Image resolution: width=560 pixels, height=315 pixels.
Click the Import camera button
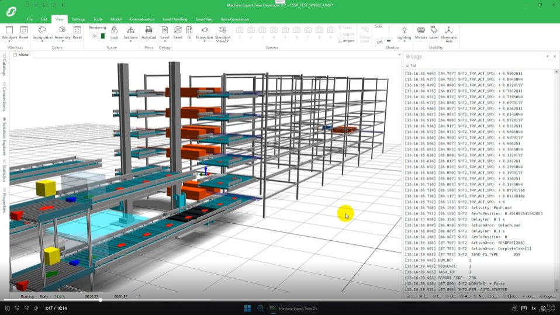click(x=346, y=41)
